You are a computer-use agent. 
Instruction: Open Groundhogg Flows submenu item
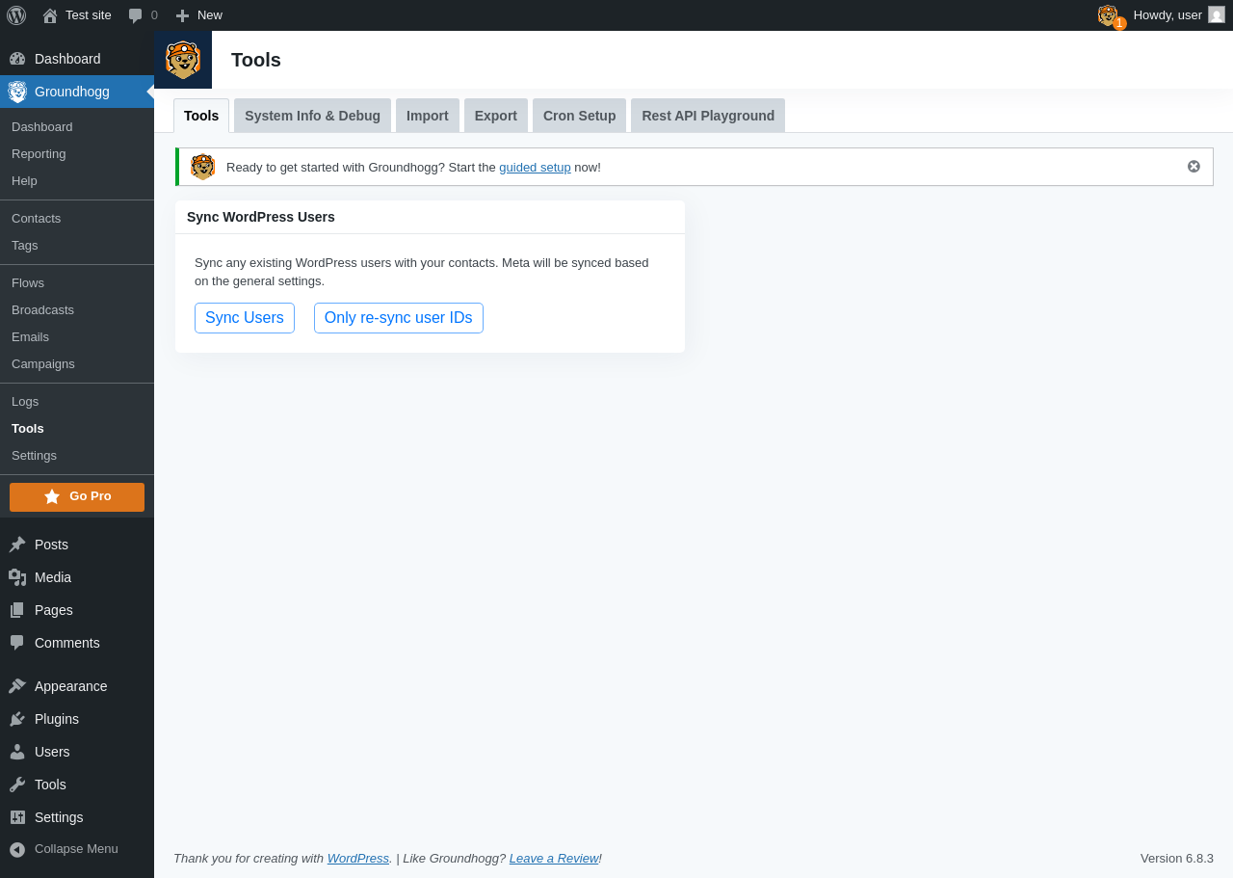(77, 283)
